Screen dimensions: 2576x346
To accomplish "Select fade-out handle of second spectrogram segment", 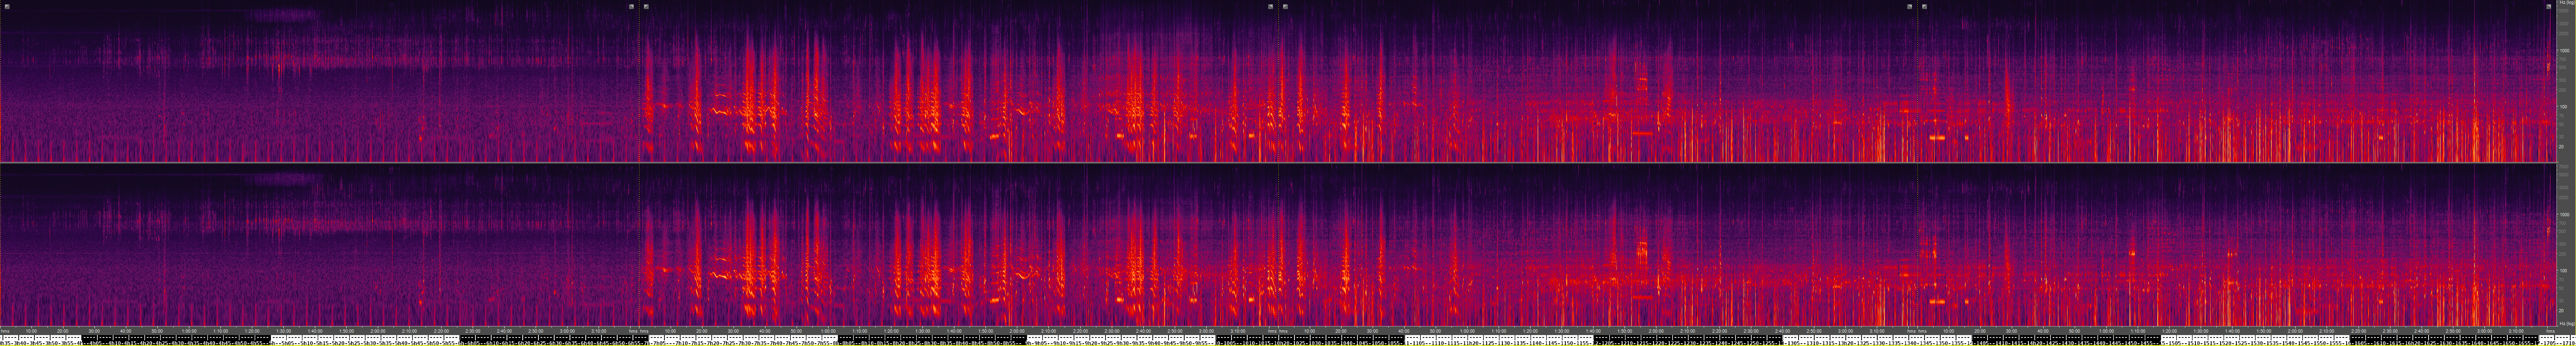I will 1270,6.
